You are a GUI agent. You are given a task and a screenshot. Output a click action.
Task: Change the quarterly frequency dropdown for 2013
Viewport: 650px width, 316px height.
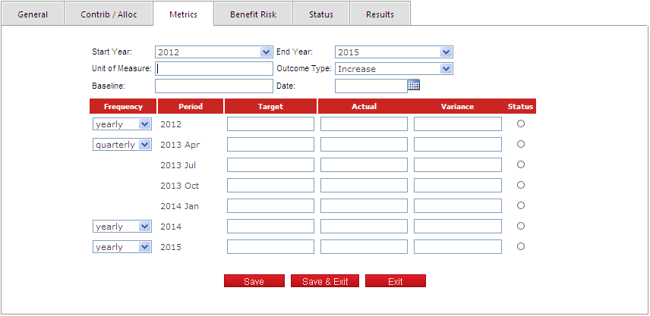tap(122, 145)
